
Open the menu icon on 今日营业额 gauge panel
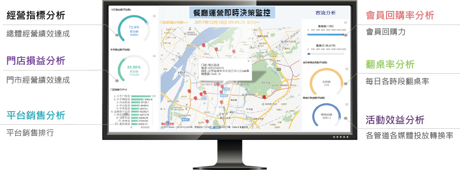click(x=154, y=16)
